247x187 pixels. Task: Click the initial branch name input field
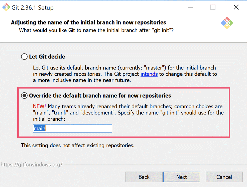coord(72,128)
